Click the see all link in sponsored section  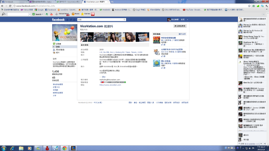pyautogui.click(x=182, y=34)
